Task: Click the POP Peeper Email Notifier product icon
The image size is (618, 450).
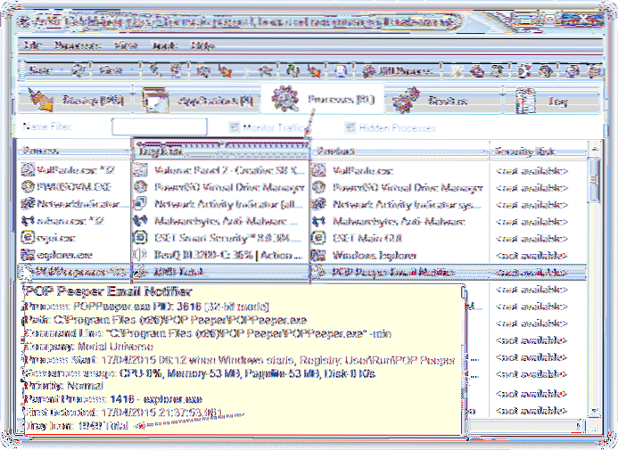Action: pyautogui.click(x=318, y=272)
